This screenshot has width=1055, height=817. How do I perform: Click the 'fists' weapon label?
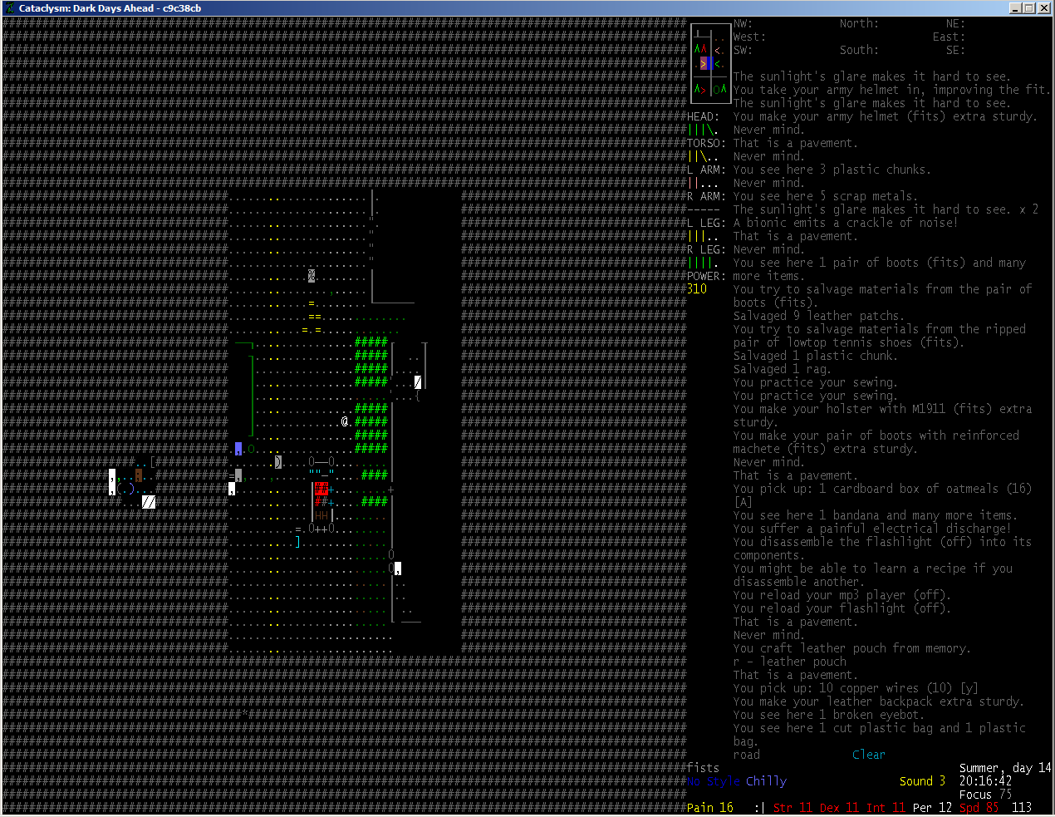pyautogui.click(x=704, y=768)
